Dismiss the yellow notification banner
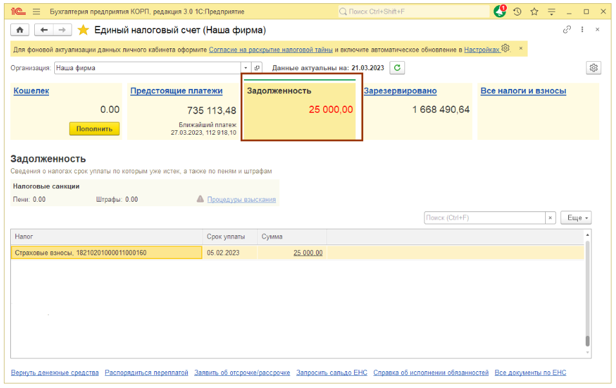 521,48
